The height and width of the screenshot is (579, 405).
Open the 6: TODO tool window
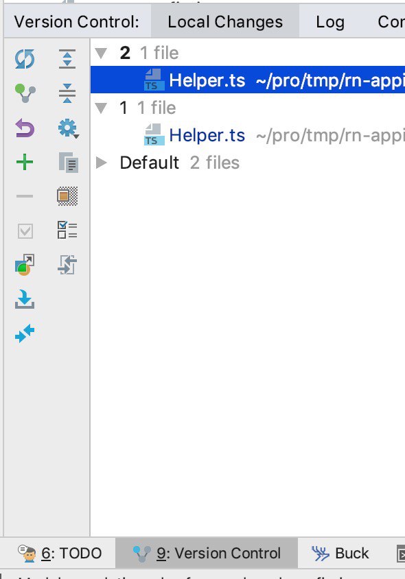[x=60, y=553]
